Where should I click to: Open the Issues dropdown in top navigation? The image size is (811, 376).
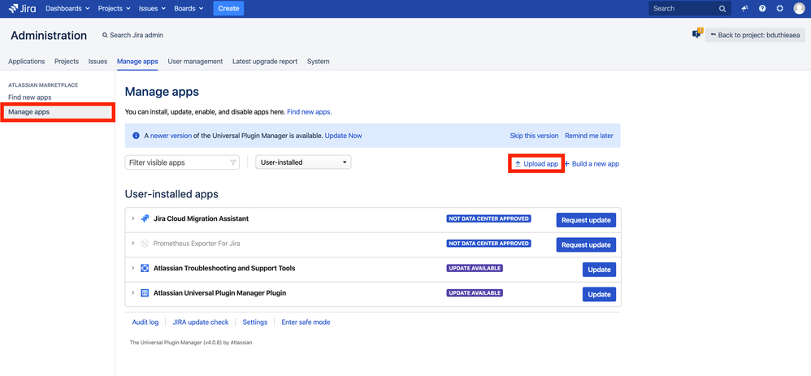(152, 9)
